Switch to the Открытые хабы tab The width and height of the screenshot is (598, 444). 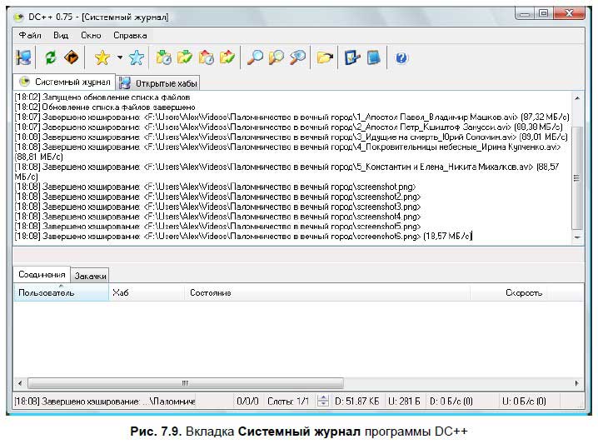click(x=158, y=82)
